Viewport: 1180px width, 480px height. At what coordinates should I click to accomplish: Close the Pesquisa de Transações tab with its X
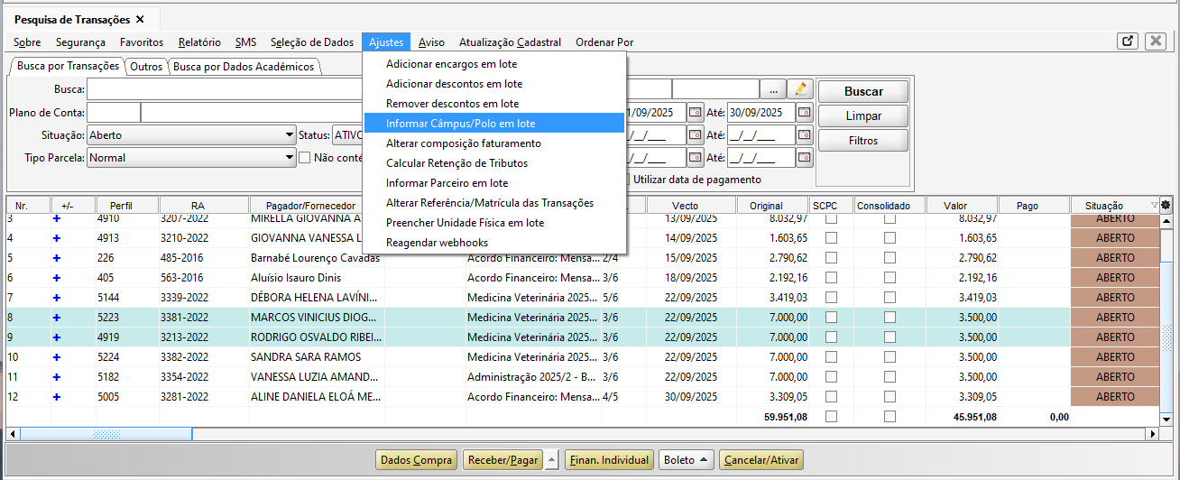click(x=140, y=19)
